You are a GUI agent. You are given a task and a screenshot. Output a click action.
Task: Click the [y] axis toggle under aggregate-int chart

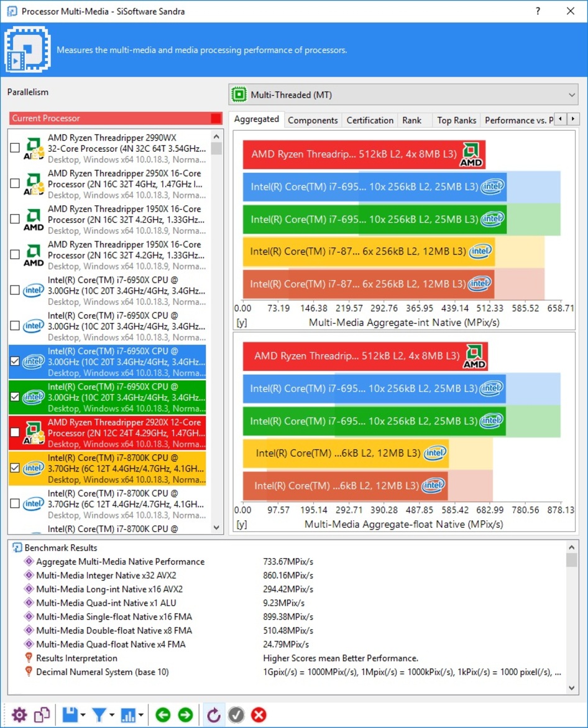point(242,322)
